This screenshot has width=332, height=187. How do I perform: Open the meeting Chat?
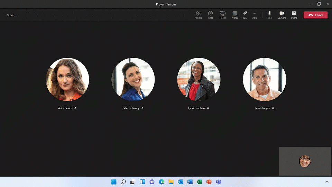210,15
